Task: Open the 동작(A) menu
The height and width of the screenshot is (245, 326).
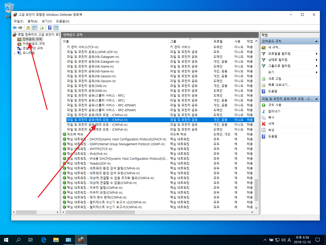Action: (x=32, y=21)
